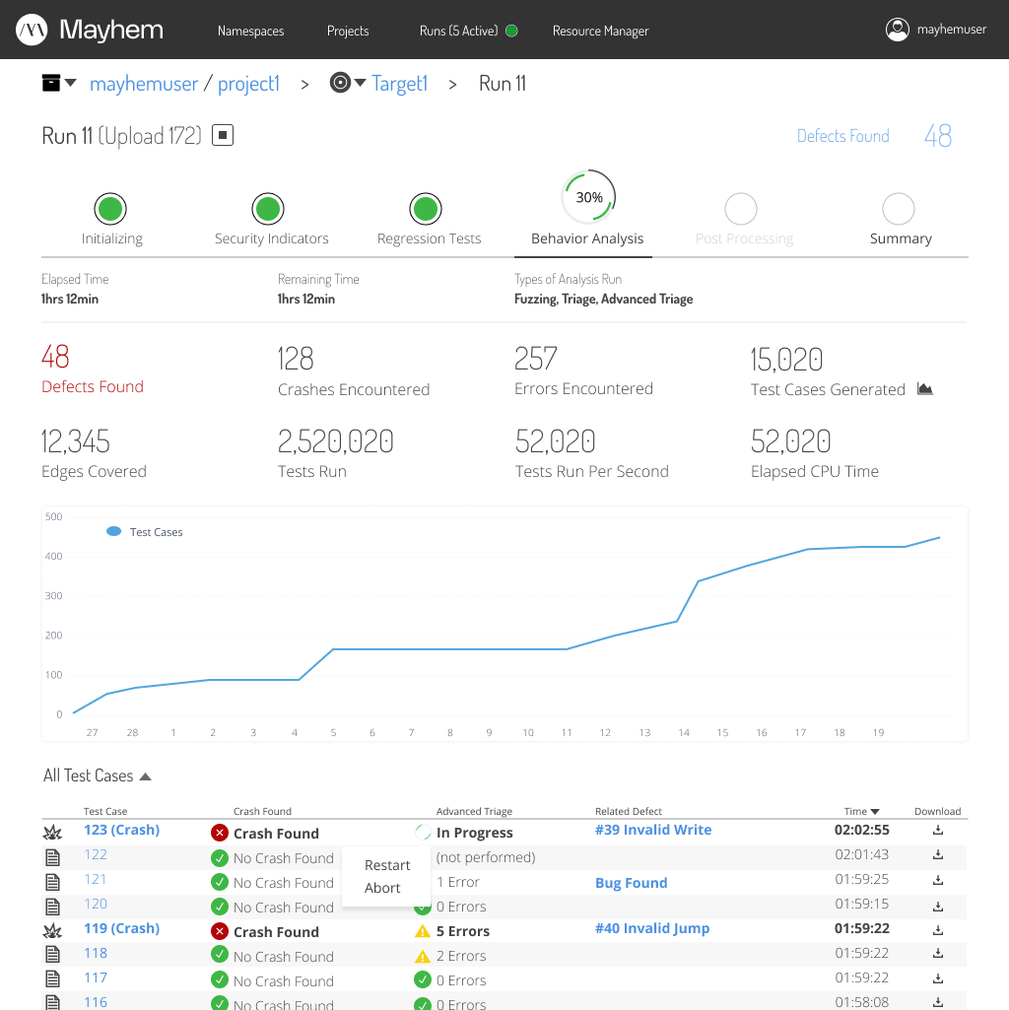Open the Defects Found link at top right
This screenshot has width=1009, height=1010.
842,136
